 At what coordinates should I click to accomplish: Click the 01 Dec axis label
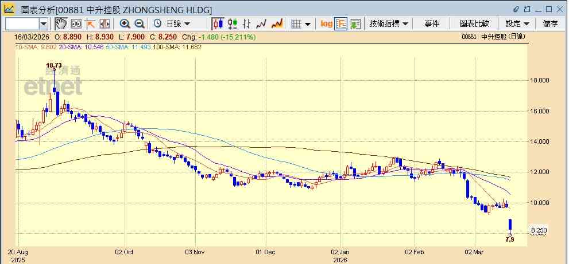(x=266, y=252)
